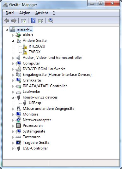The width and height of the screenshot is (122, 169).
Task: Click the TVBOX warning device icon
Action: [x=25, y=52]
